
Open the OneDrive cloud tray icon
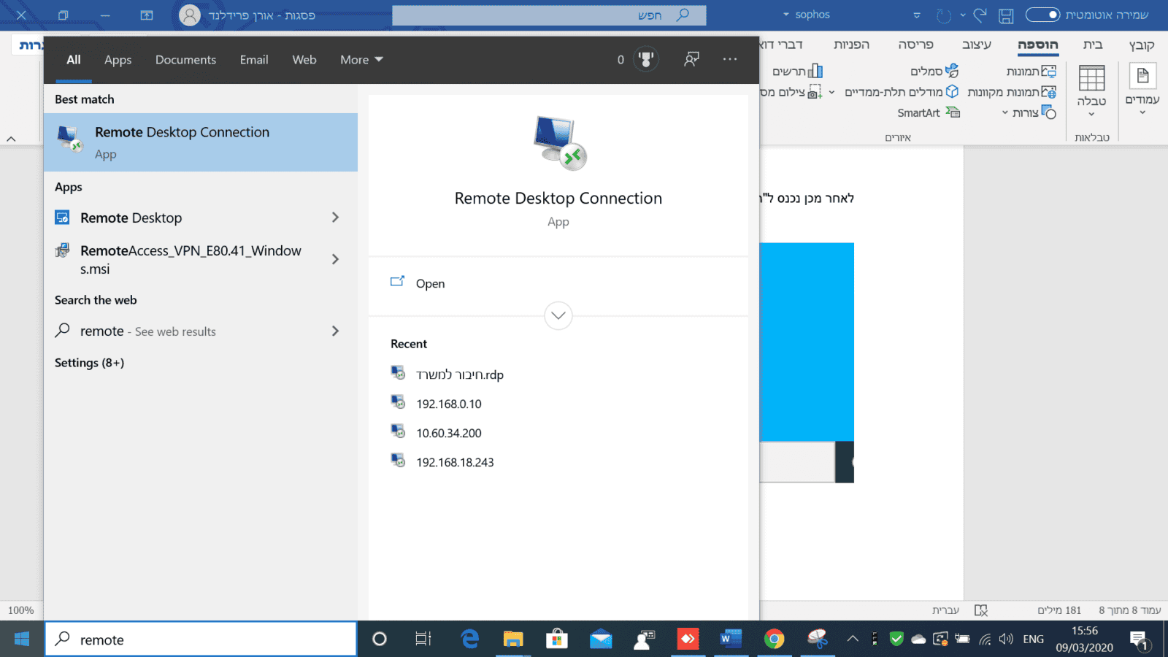coord(918,639)
